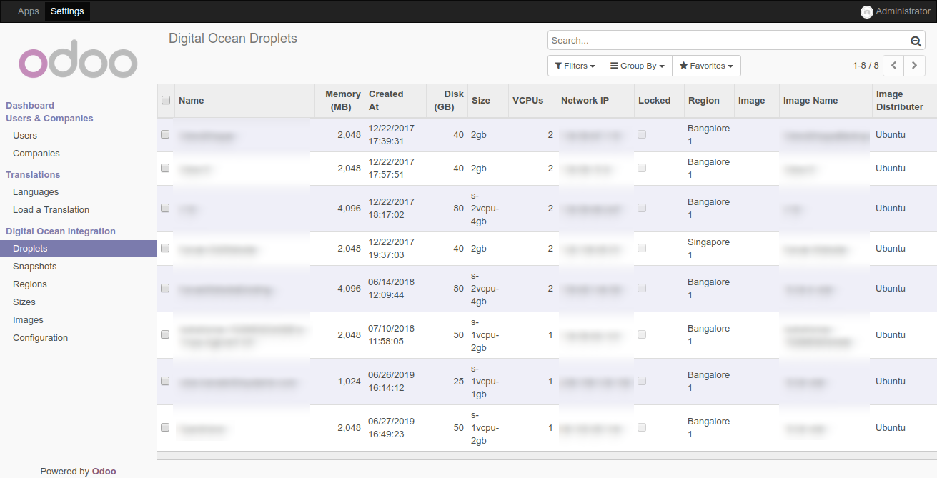The image size is (937, 478).
Task: Click the pager range 1-8 / 8
Action: point(866,66)
